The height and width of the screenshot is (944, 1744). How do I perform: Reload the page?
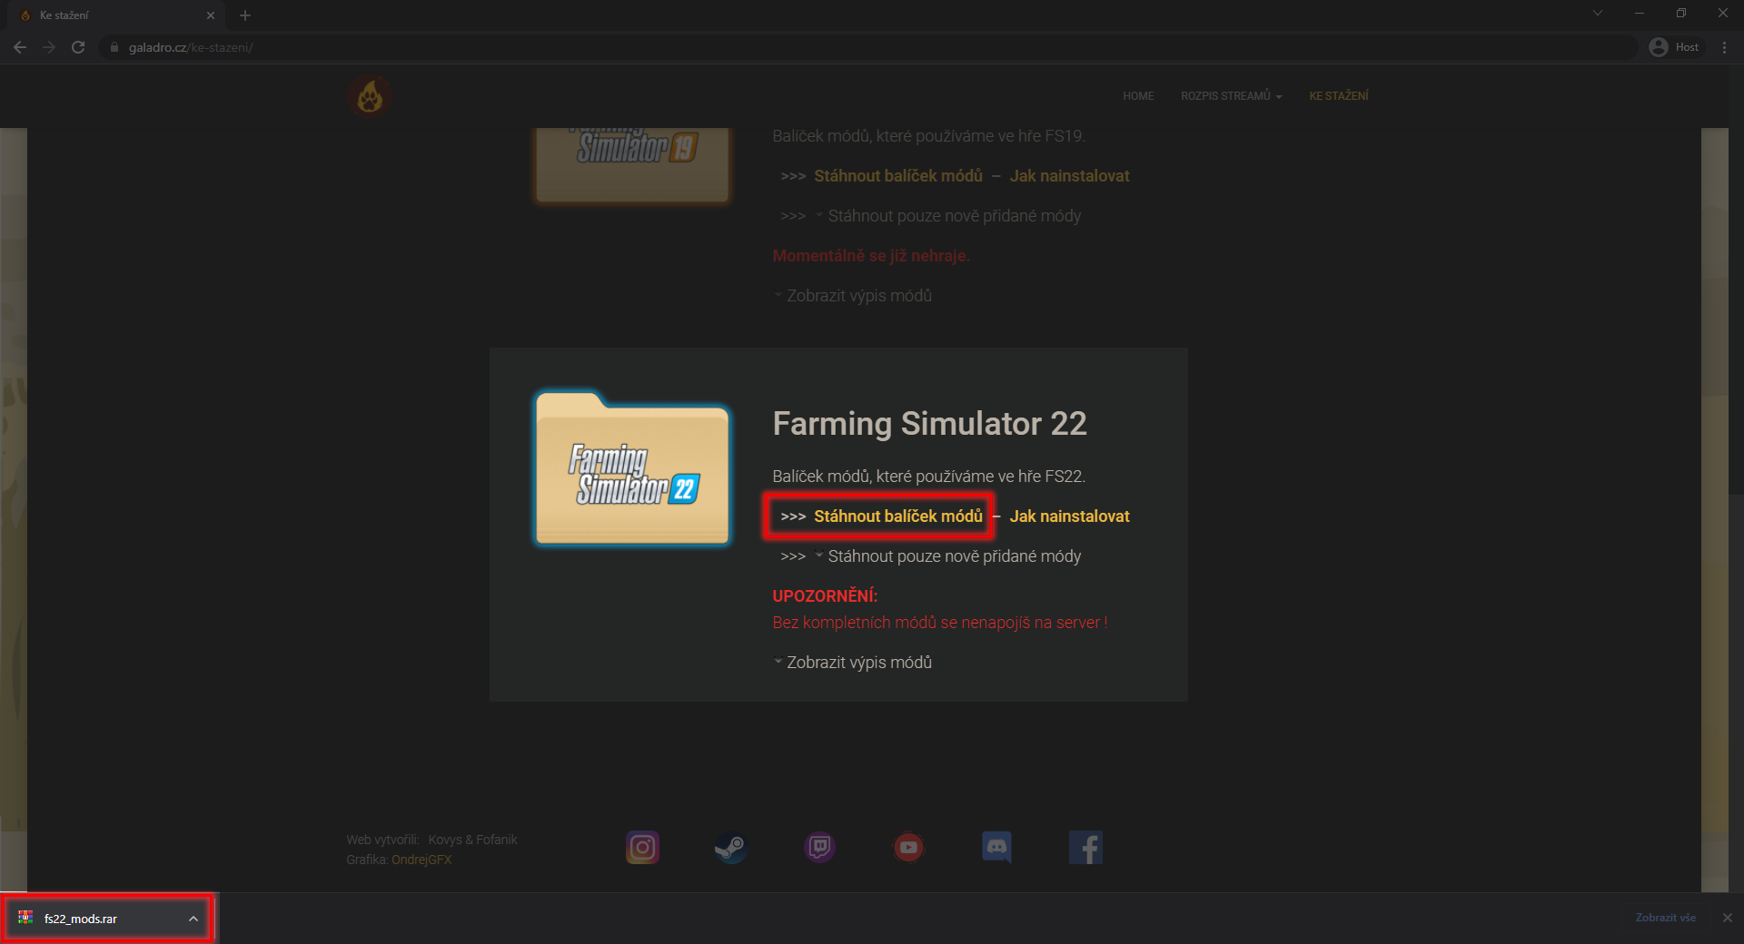78,47
